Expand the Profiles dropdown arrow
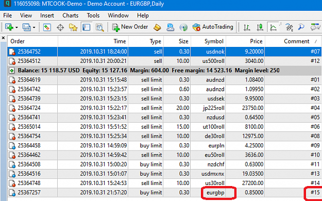 34,27
